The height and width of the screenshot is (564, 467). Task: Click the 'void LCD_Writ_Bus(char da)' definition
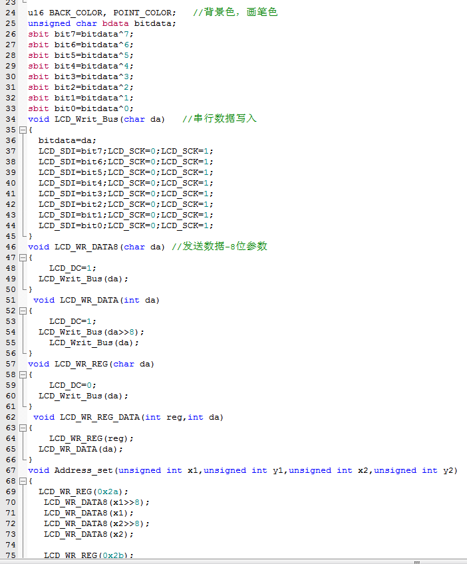(x=96, y=119)
